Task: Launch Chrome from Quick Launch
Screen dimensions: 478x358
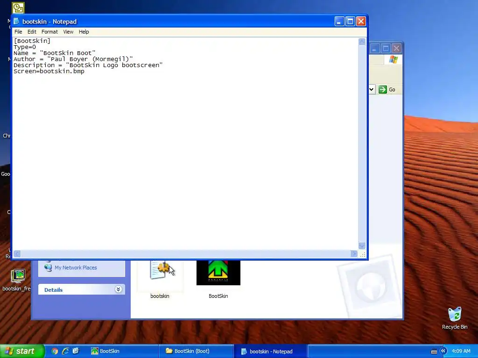Action: [55, 351]
